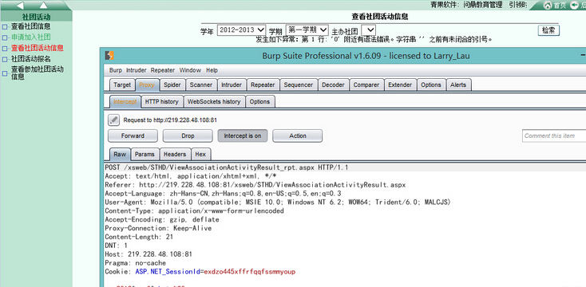Open the Repeater menu in menu bar
Screen dimensions: 586x287
[163, 70]
